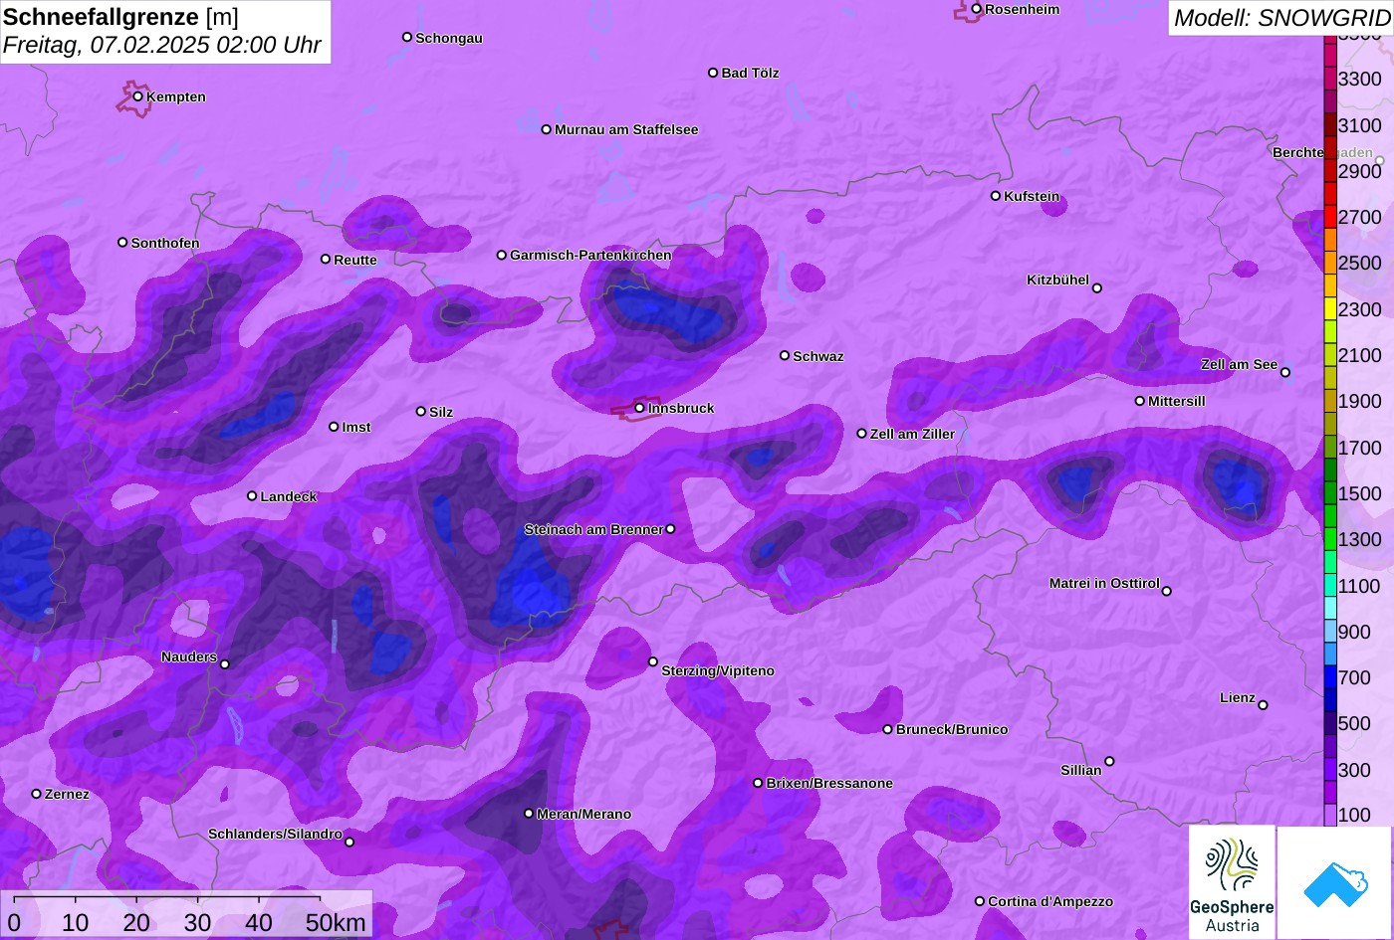Click the Murnau am Staffelsee label
The height and width of the screenshot is (940, 1394).
[x=626, y=130]
